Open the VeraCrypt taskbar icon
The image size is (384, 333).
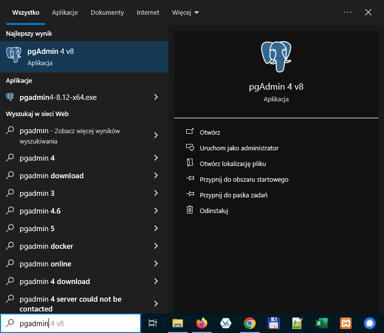click(225, 323)
